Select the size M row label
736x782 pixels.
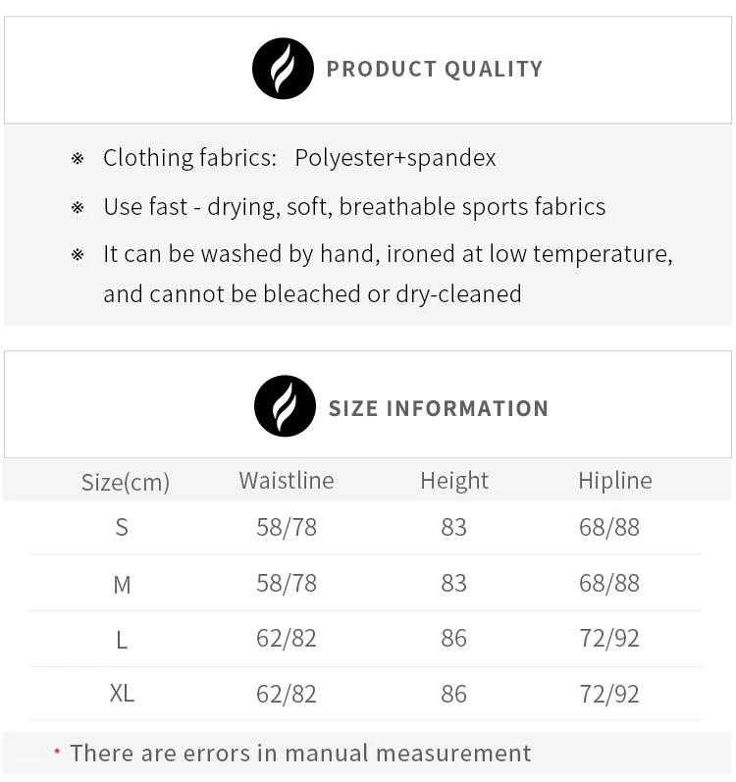click(122, 585)
